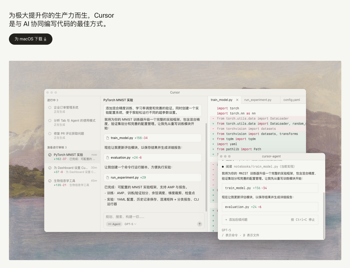Click file icon on evaluation.py chat card
The image size is (350, 268).
[108, 158]
